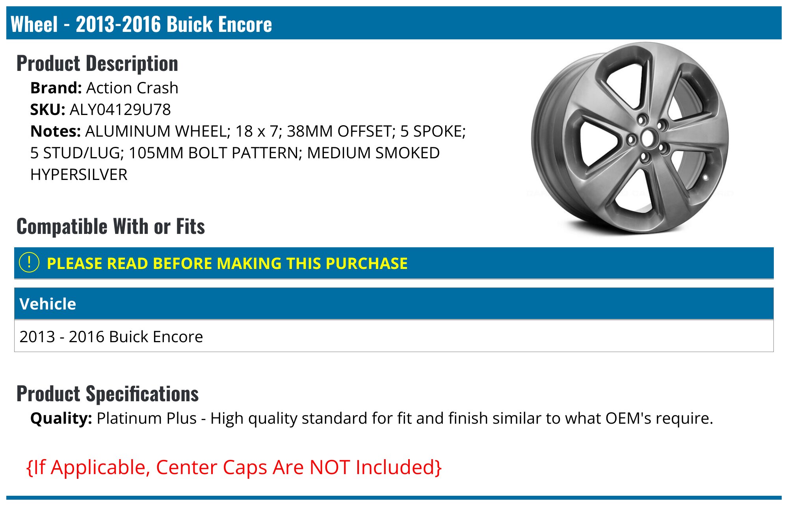The width and height of the screenshot is (788, 506).
Task: Click the Product Description heading
Action: 97,63
